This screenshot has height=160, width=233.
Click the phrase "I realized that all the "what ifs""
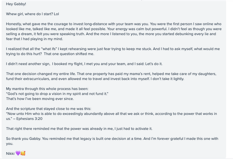[x=31, y=49]
